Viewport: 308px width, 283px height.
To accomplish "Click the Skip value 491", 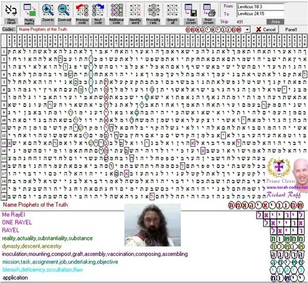I will pyautogui.click(x=240, y=22).
